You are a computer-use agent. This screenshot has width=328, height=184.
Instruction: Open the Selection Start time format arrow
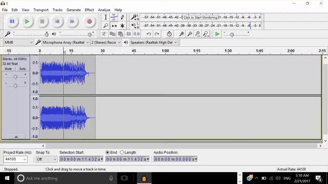tap(101, 159)
